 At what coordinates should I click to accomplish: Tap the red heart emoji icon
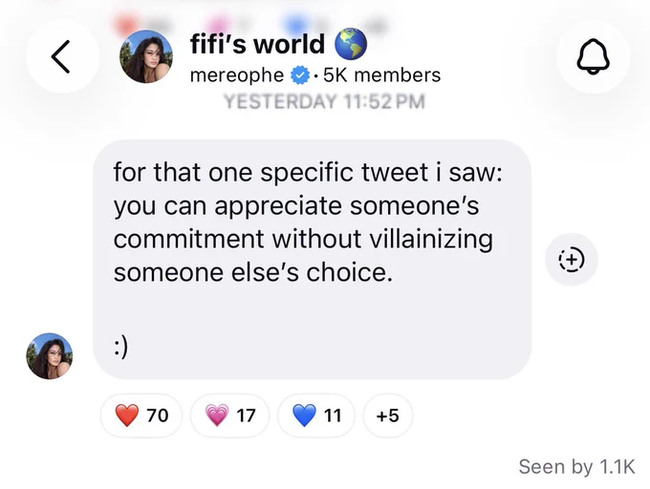(127, 415)
